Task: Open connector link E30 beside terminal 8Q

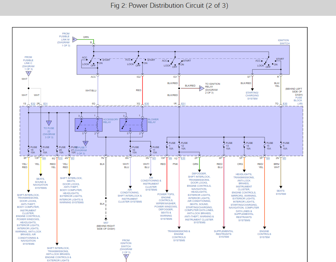Action: [61, 158]
